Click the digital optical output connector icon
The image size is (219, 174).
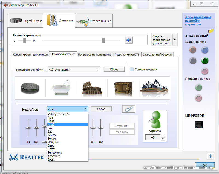pos(199,125)
